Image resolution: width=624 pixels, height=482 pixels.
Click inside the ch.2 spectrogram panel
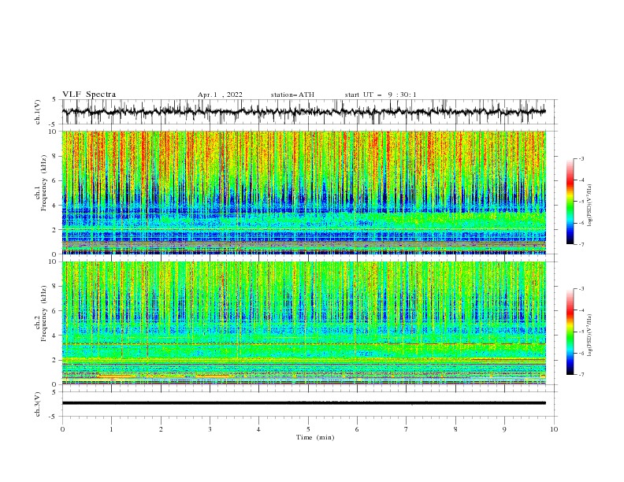[x=304, y=323]
